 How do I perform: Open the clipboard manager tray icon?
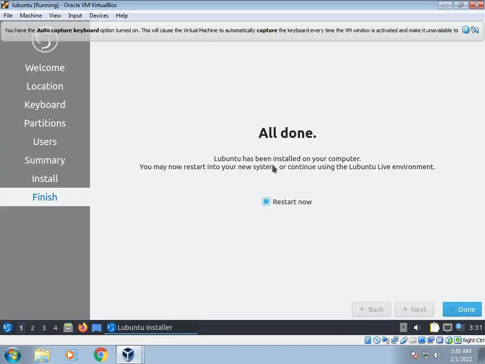(x=434, y=327)
